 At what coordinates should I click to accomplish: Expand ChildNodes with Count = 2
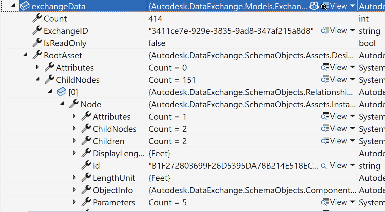(x=74, y=128)
